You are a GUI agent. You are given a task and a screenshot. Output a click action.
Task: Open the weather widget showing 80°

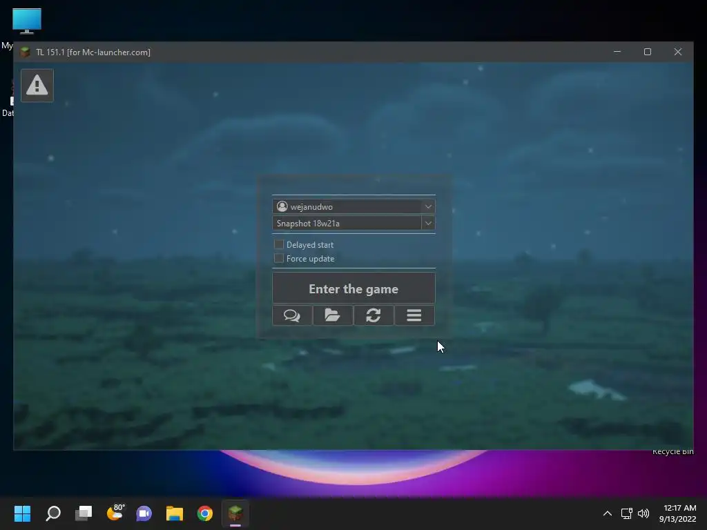click(115, 513)
